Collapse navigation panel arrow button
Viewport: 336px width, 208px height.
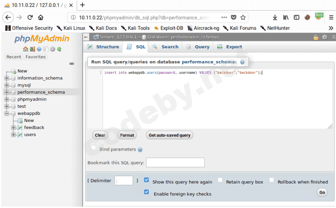[x=86, y=37]
